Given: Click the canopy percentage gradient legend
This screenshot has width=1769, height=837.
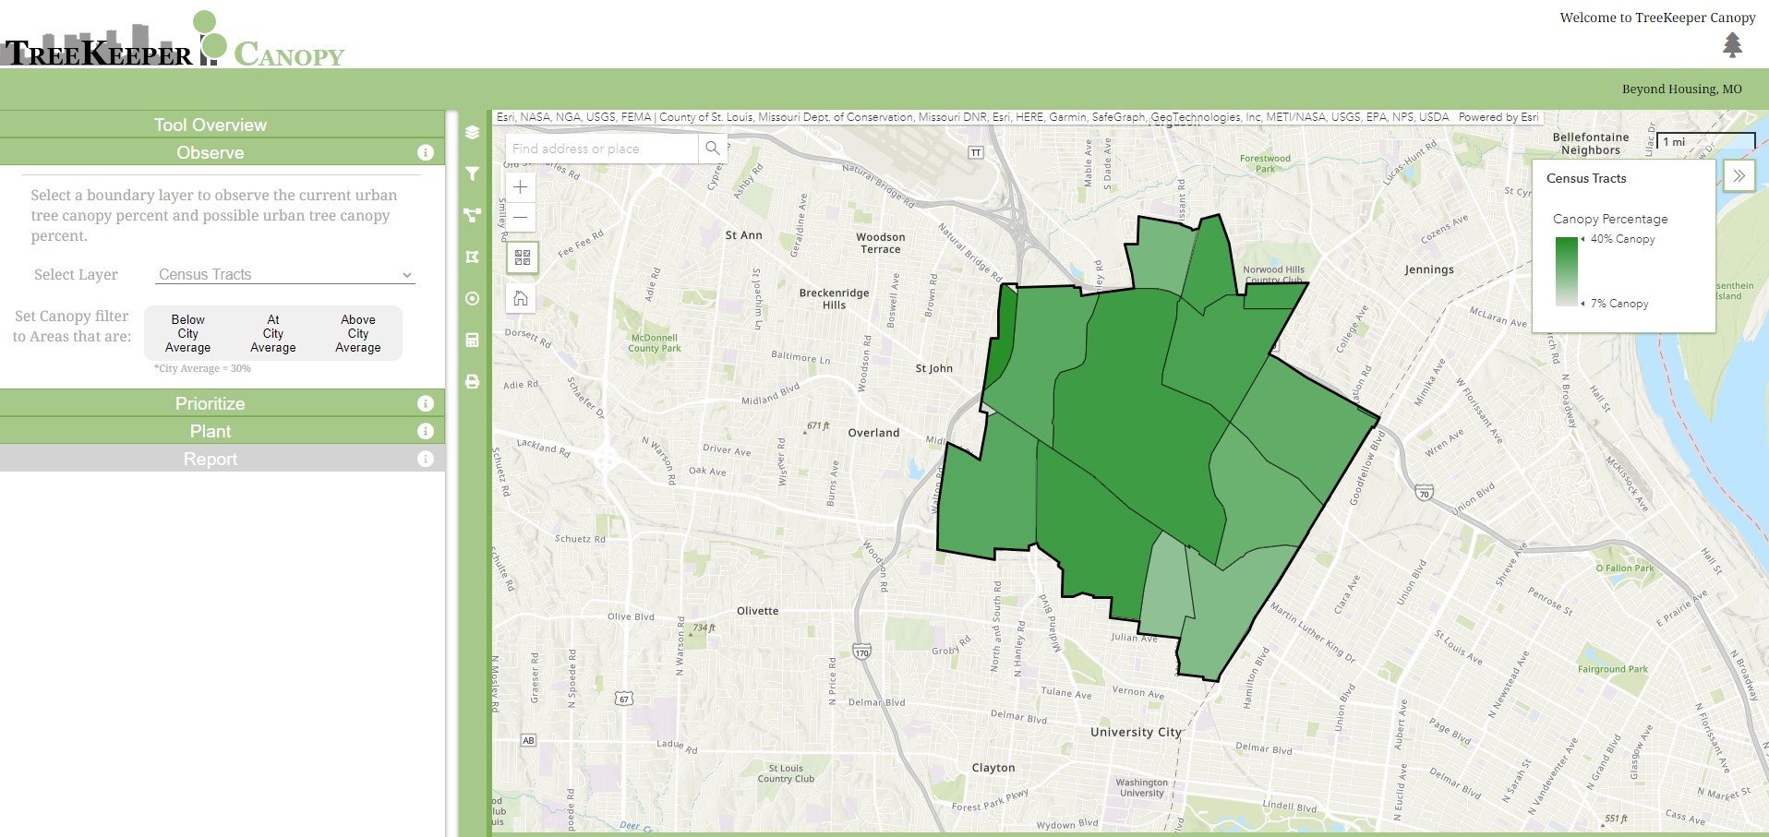Looking at the screenshot, I should tap(1567, 271).
